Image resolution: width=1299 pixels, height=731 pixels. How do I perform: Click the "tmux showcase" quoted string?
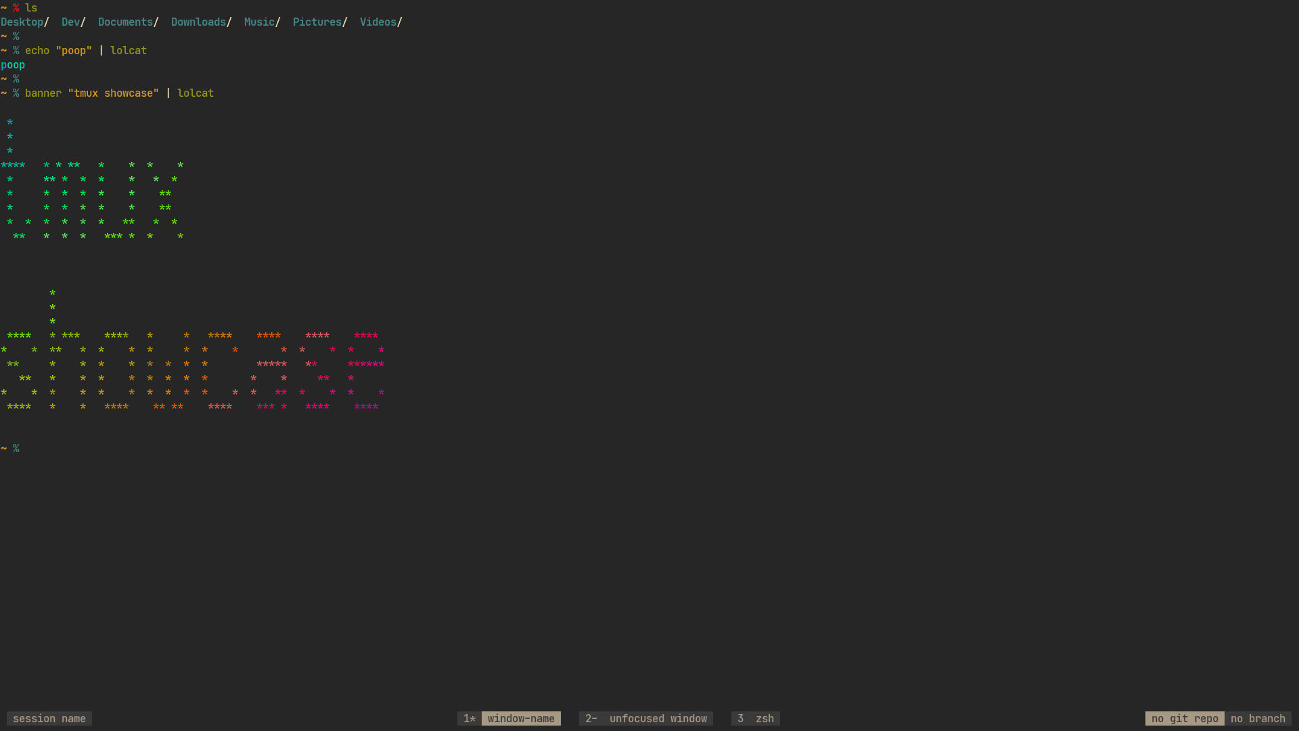pyautogui.click(x=114, y=93)
